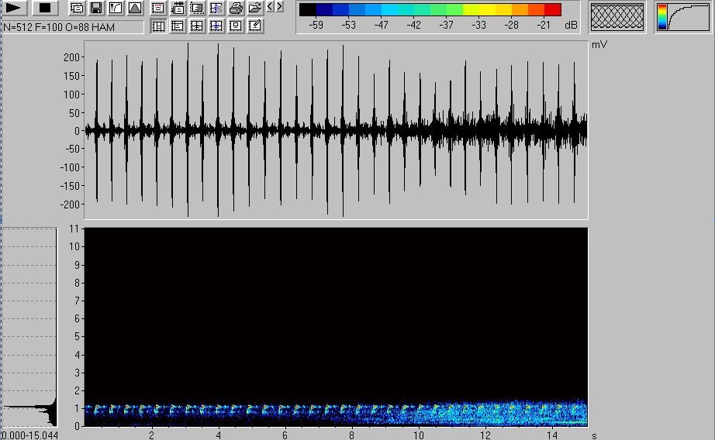The height and width of the screenshot is (440, 715).
Task: Click the left scroll arrow in toolbar
Action: pos(270,7)
